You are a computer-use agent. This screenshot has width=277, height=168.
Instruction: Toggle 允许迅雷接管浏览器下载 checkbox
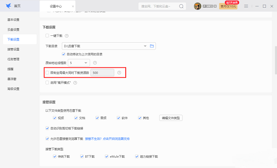[x=47, y=139]
